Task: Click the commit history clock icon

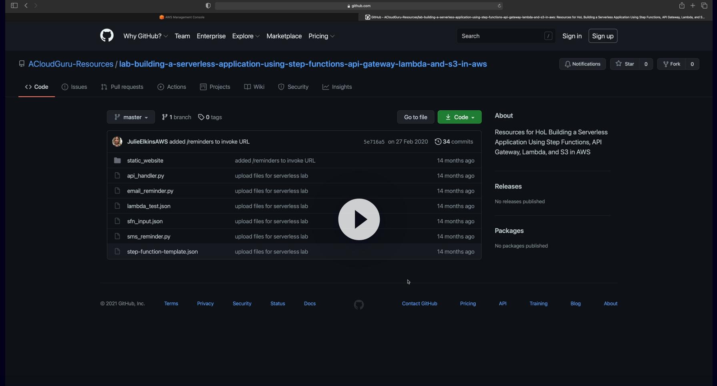Action: (x=438, y=142)
